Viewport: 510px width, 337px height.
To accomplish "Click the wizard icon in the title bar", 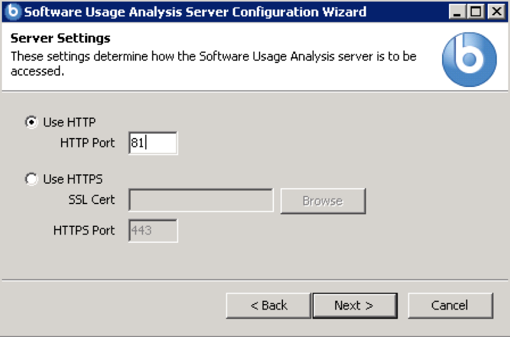I will click(13, 11).
